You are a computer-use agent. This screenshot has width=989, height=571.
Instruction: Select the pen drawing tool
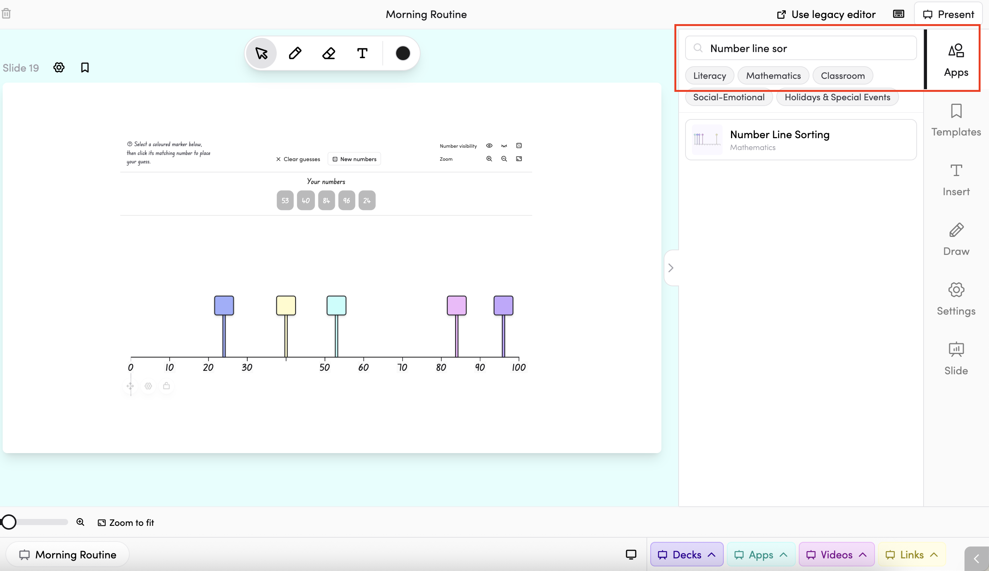coord(295,53)
